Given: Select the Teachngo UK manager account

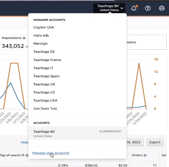Looking at the screenshot, I should pos(44,84).
